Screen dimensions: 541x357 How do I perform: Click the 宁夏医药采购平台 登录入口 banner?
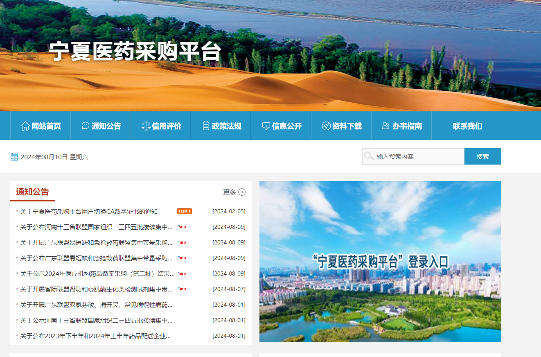[380, 261]
